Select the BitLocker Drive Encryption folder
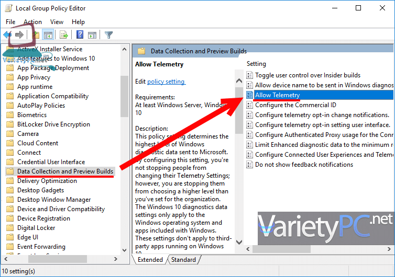This screenshot has height=277, width=395. coord(53,124)
